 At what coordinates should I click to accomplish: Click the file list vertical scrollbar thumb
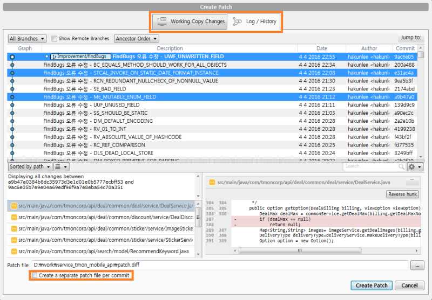pyautogui.click(x=198, y=217)
